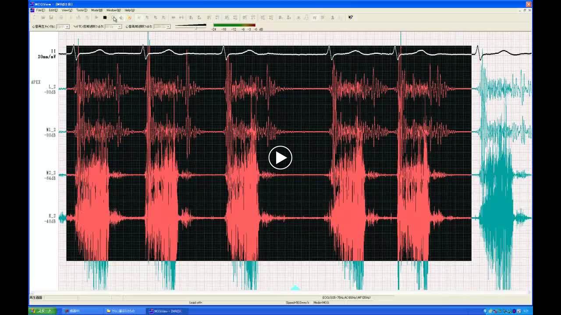Click the volume wedge slider
The width and height of the screenshot is (561, 315).
tap(191, 26)
